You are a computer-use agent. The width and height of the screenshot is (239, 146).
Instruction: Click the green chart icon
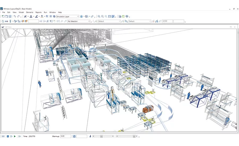click(123, 16)
